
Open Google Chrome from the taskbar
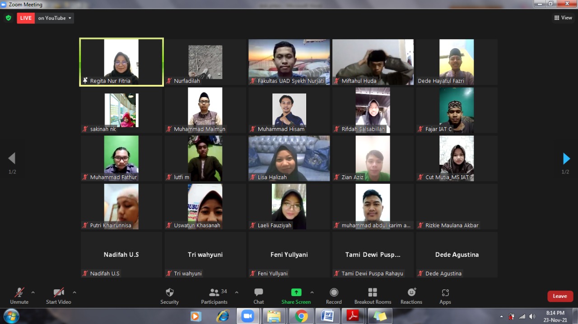click(x=301, y=316)
